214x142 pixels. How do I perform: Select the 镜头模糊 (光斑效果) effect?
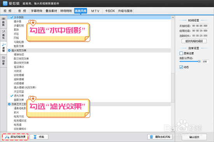point(25,87)
